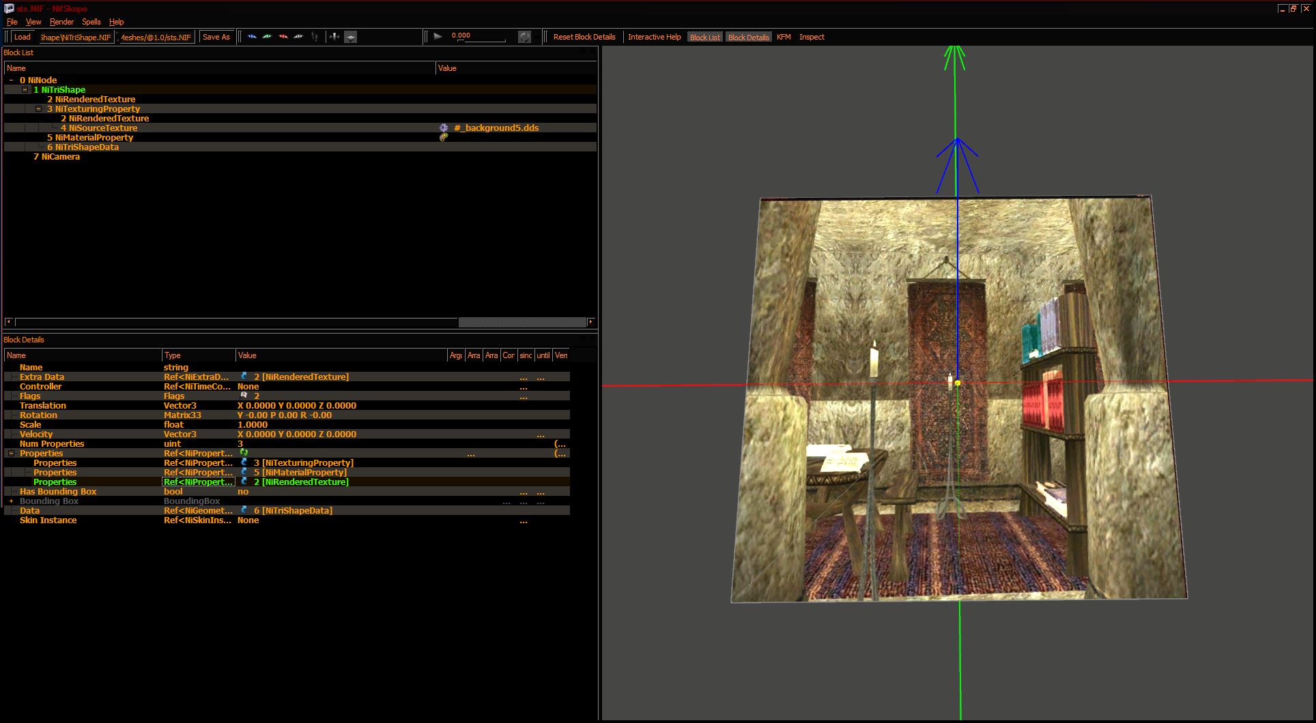Toggle Perspective view toolbar icon
This screenshot has width=1316, height=723.
point(351,37)
